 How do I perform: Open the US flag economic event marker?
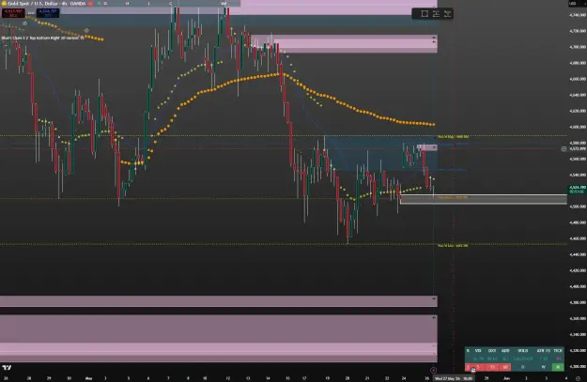473,371
